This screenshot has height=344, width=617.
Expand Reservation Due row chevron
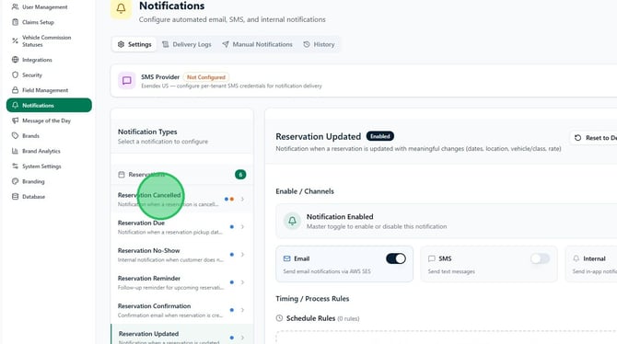click(242, 227)
